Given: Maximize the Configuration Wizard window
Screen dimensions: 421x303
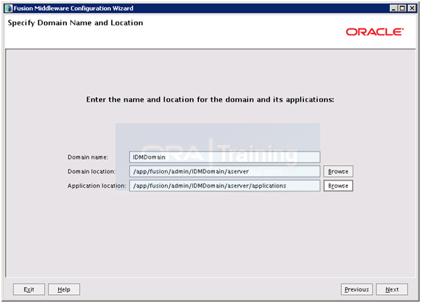Looking at the screenshot, I should coord(402,8).
